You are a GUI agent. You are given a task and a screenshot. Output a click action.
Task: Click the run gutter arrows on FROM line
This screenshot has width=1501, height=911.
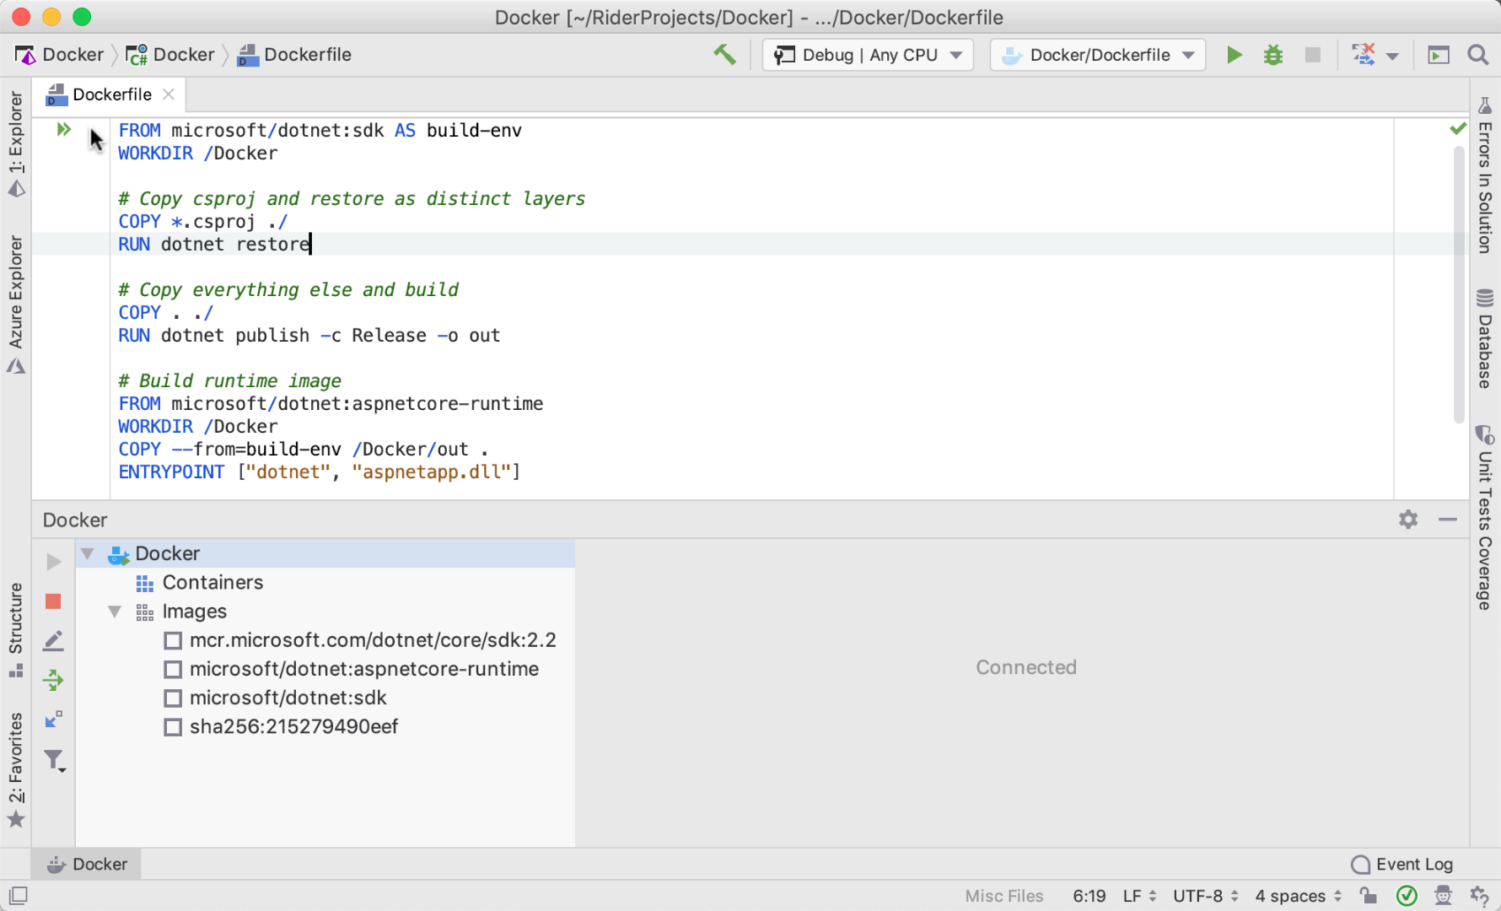[x=63, y=129]
